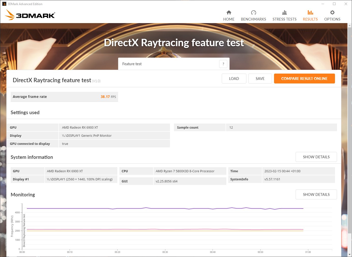
Task: Click the 00:30 timeline tick label
Action: tap(165, 252)
